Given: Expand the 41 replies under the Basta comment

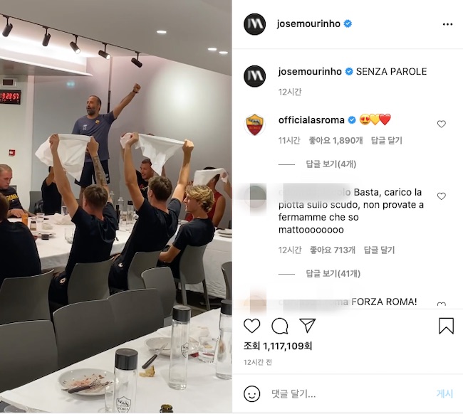Looking at the screenshot, I should (x=333, y=274).
